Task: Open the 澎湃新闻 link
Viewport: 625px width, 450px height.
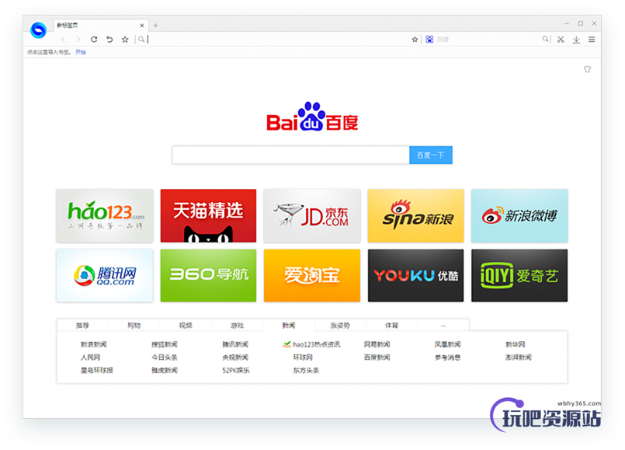Action: tap(518, 358)
